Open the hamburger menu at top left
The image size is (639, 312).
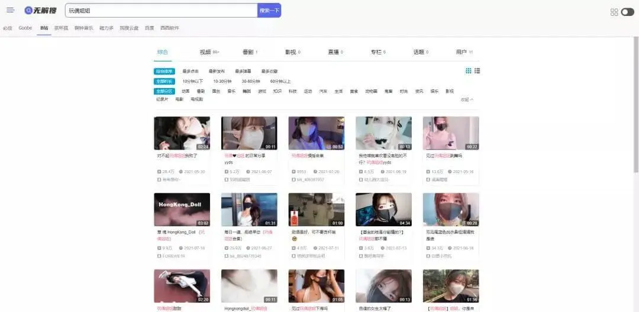coord(10,10)
